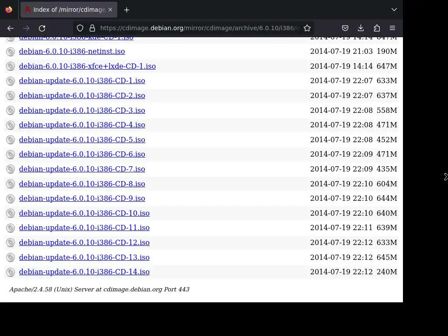Image resolution: width=448 pixels, height=336 pixels.
Task: Open debian-update-6.0.10-i386-CD-4.iso link
Action: [x=82, y=125]
